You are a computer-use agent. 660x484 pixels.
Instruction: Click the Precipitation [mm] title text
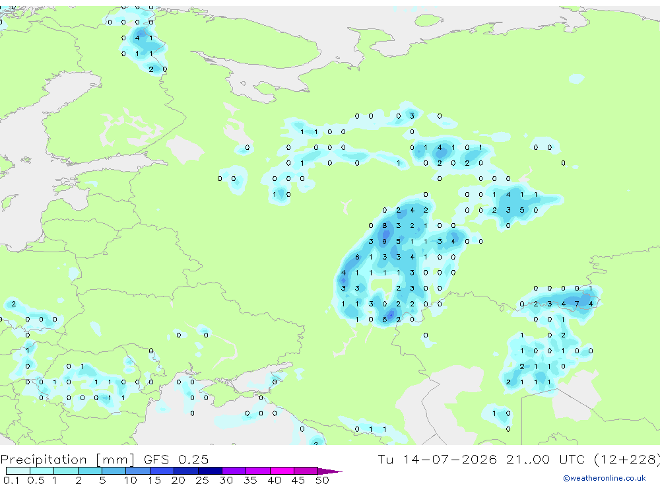tap(67, 459)
